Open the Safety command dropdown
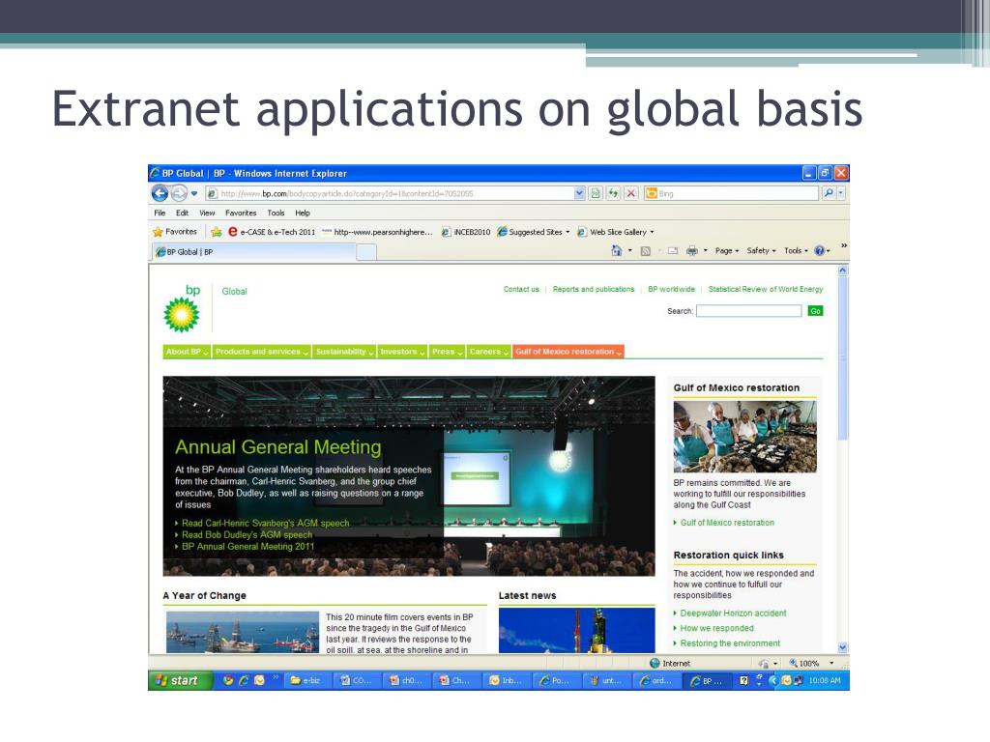 tap(761, 251)
